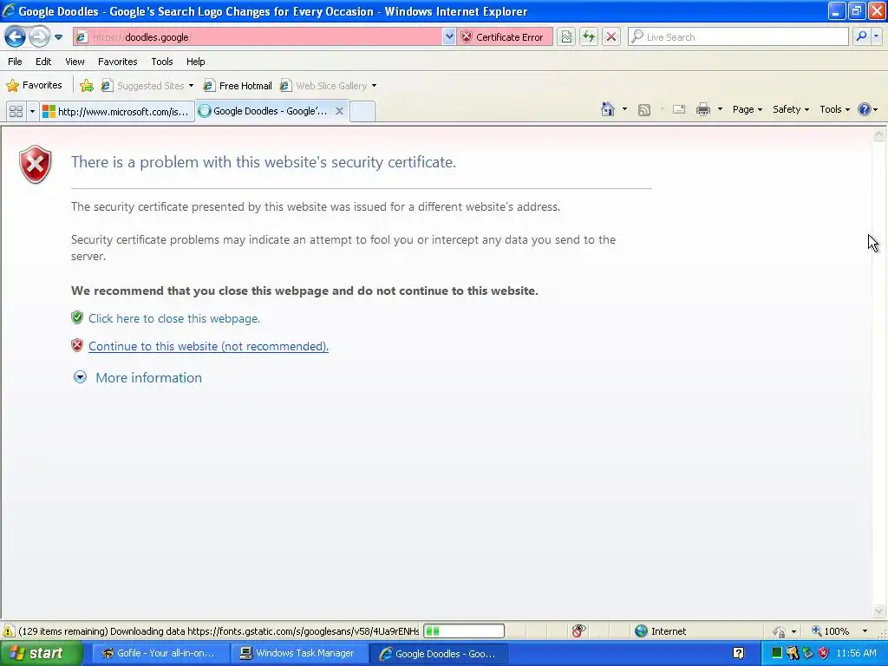Open the Edit menu
Viewport: 888px width, 666px height.
(43, 62)
